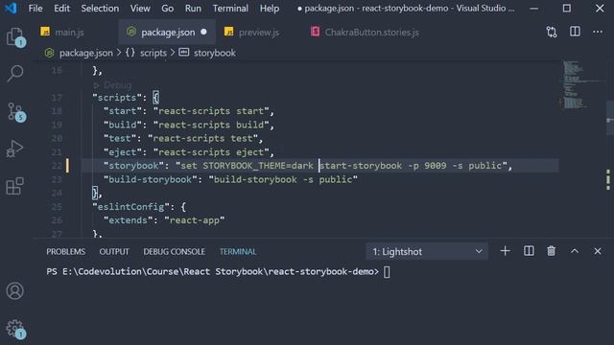The width and height of the screenshot is (614, 345).
Task: Click line number 22 in the gutter
Action: 57,166
